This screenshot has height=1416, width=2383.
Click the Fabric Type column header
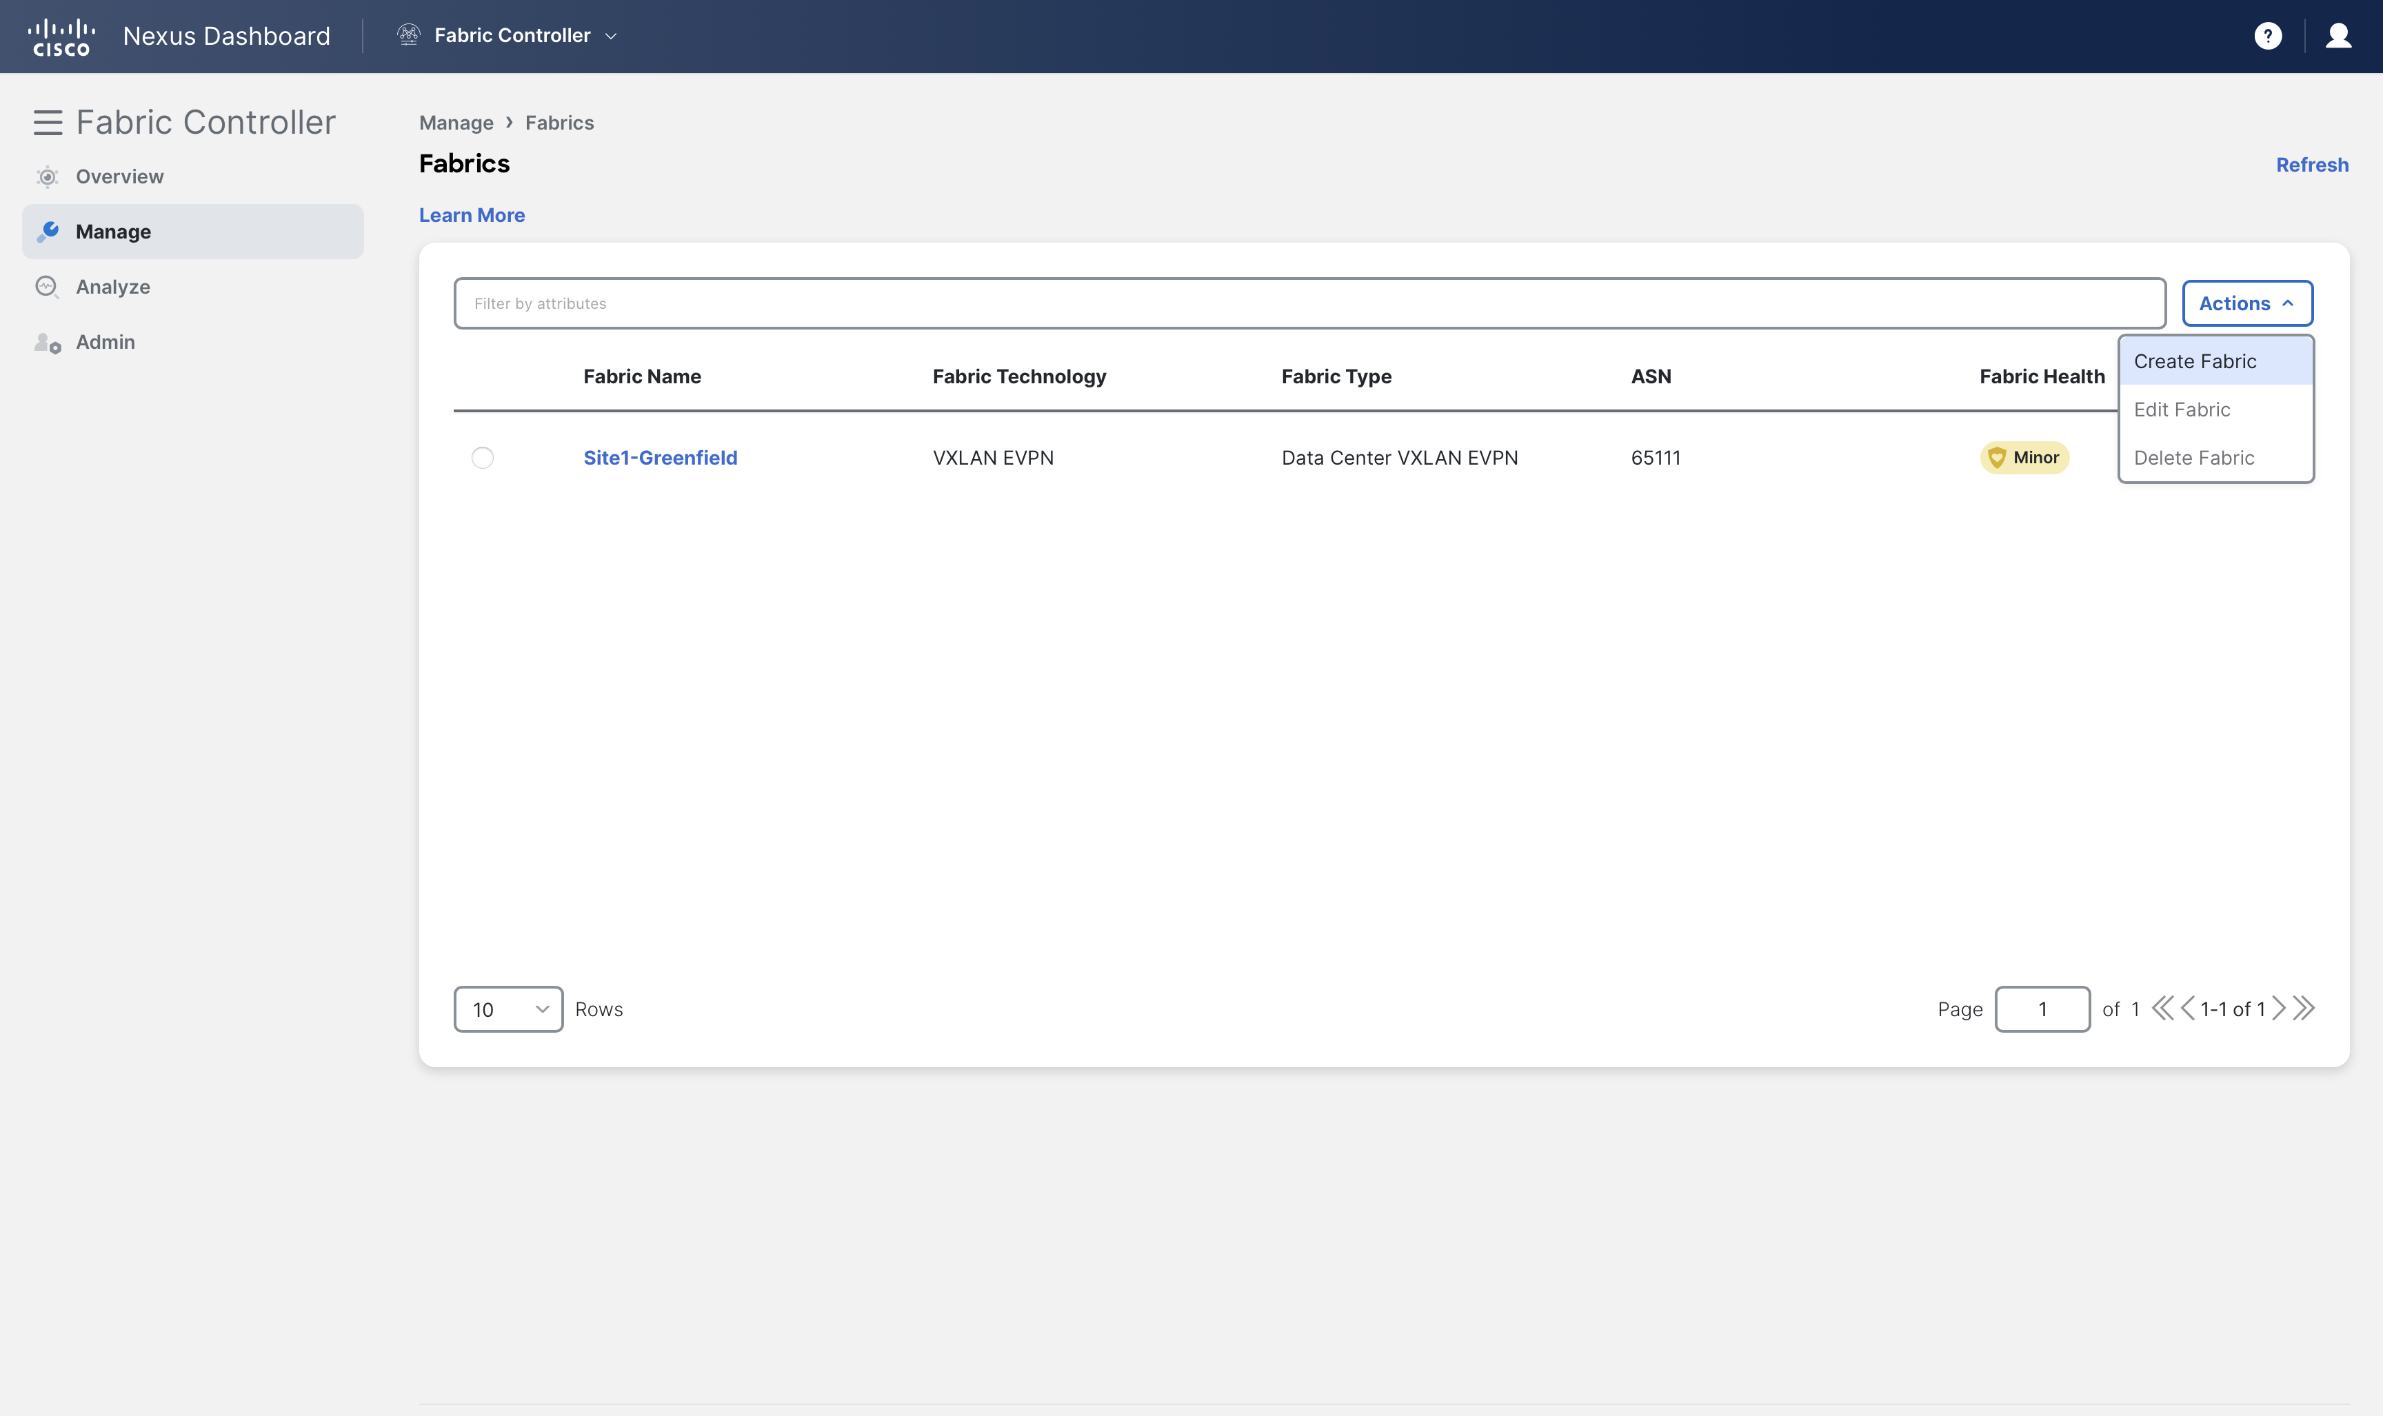tap(1336, 377)
